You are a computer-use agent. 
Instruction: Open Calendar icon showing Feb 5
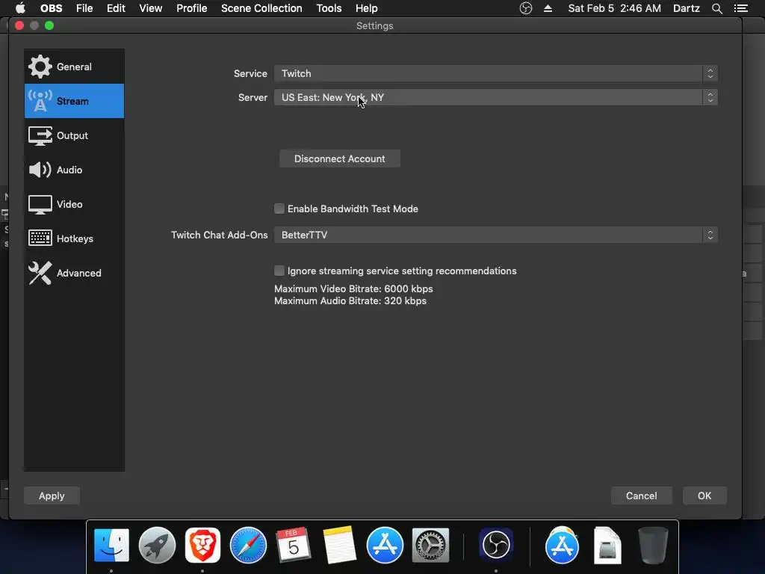(293, 545)
